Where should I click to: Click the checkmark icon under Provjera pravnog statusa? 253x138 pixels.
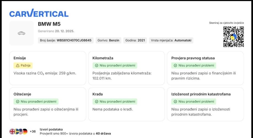pos(175,65)
